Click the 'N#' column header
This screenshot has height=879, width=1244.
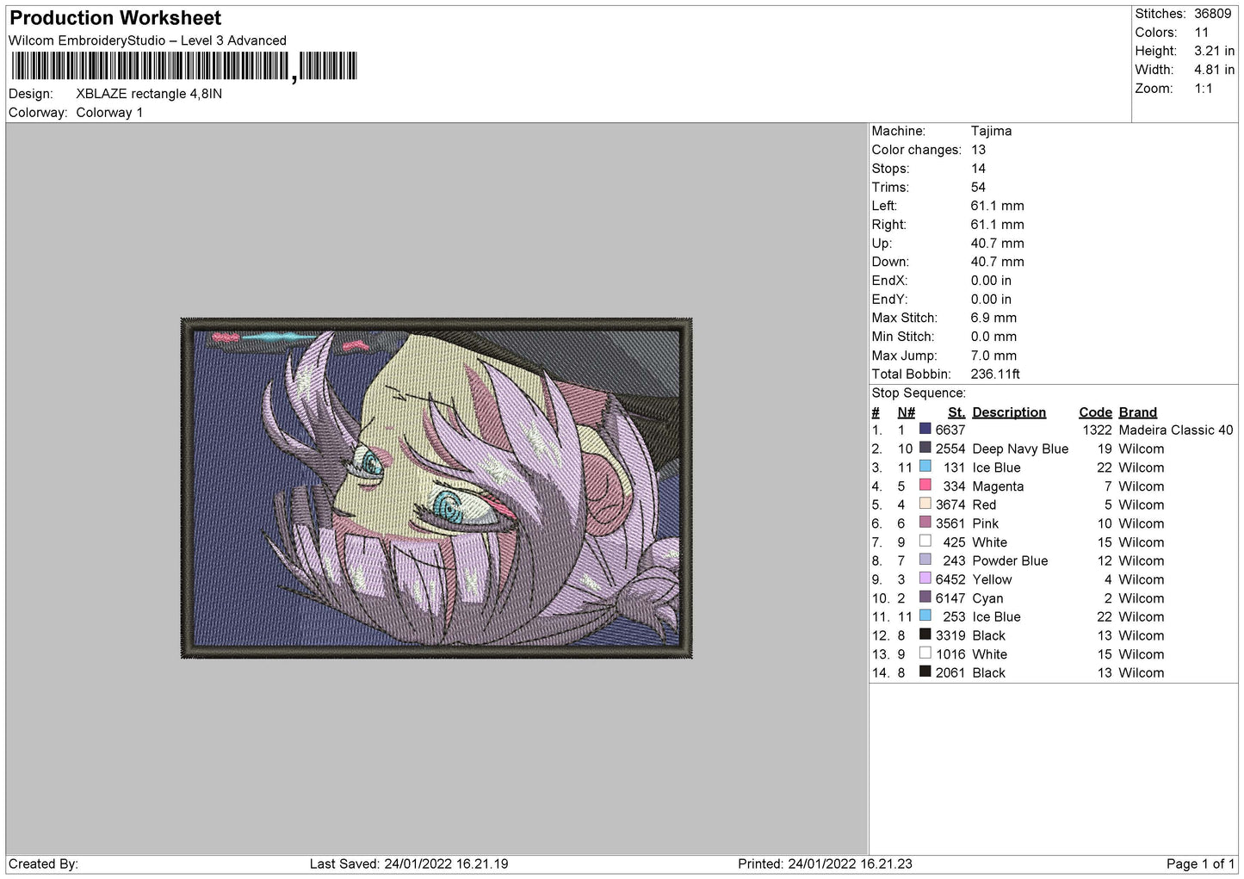pos(906,412)
